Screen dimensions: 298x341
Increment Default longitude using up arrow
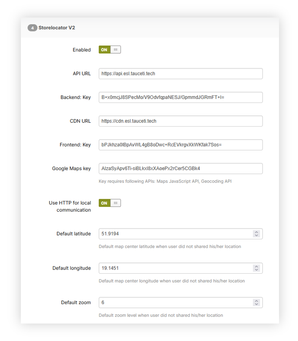256,266
